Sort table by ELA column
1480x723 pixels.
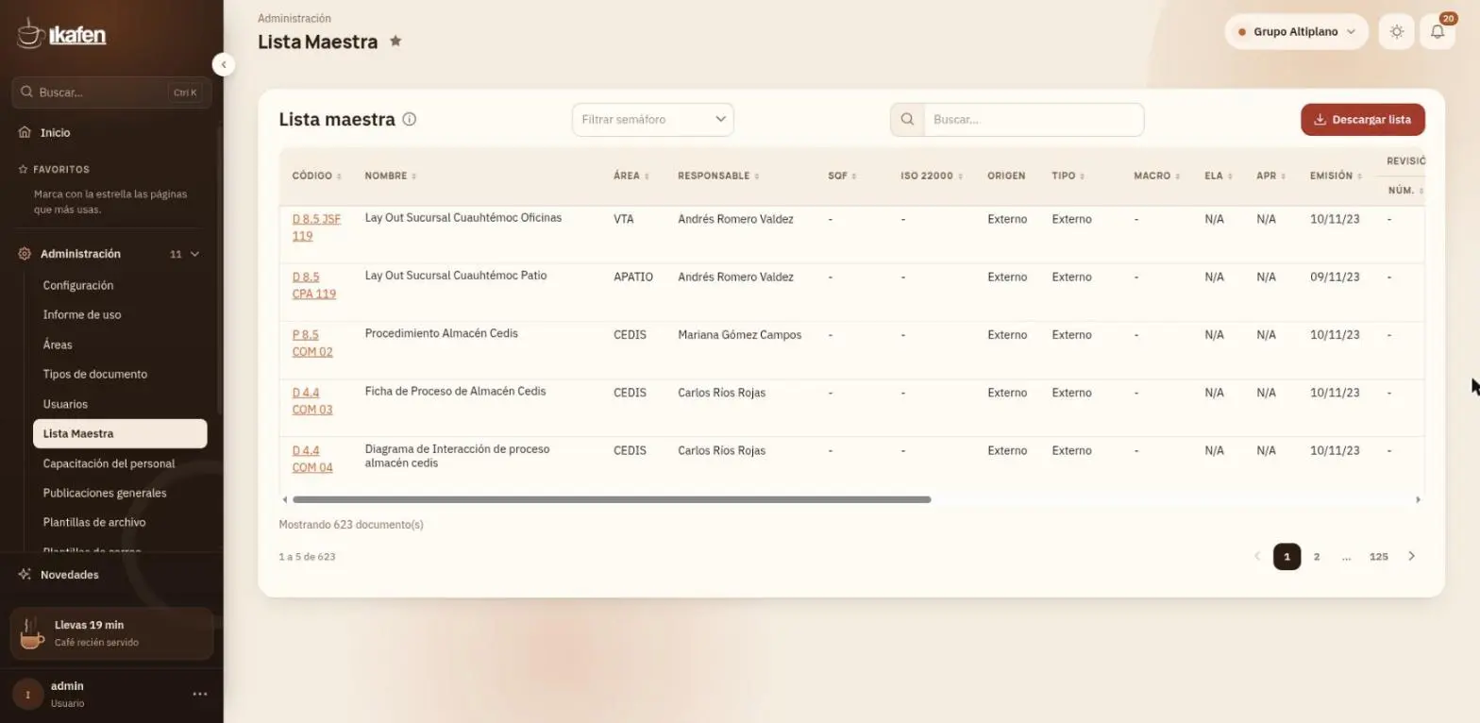[1219, 176]
